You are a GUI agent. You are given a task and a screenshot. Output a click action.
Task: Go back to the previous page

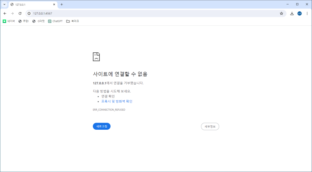[x=5, y=14]
